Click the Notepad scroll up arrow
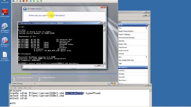Screen dimensions: 191x107 point(150,90)
